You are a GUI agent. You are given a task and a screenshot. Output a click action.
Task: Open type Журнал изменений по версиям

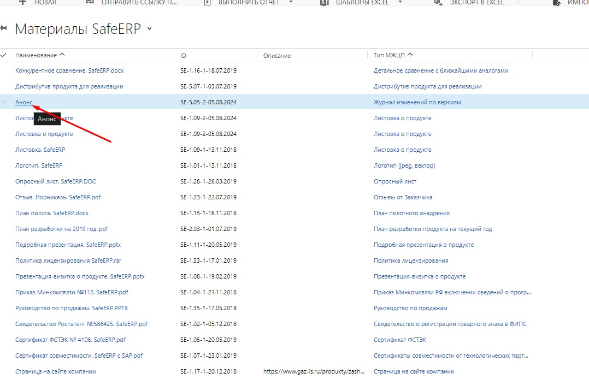coord(417,102)
